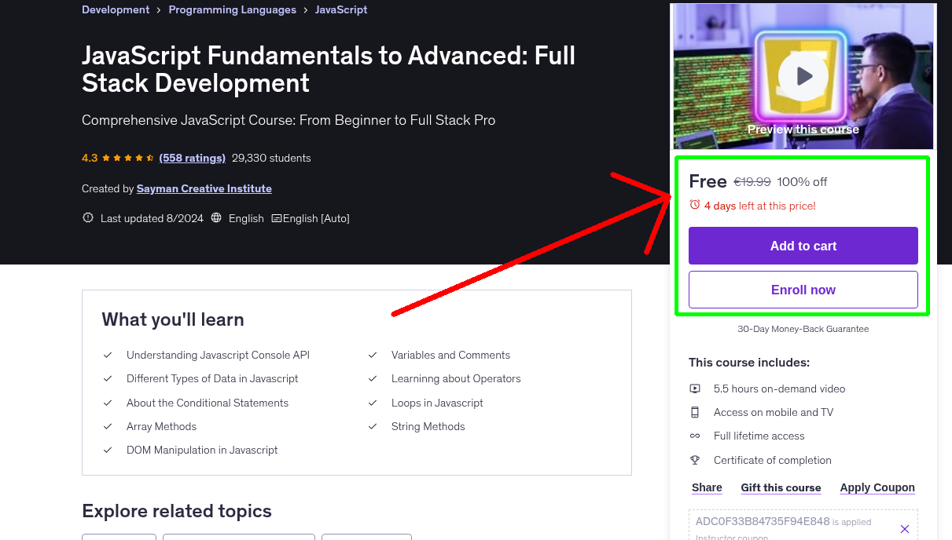Click the on-demand video icon
The height and width of the screenshot is (540, 952).
click(x=695, y=389)
